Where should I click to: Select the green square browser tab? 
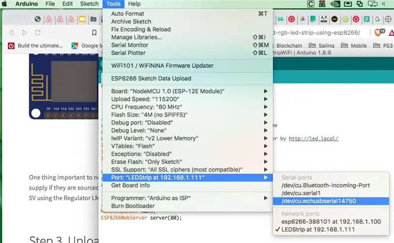[x=313, y=19]
